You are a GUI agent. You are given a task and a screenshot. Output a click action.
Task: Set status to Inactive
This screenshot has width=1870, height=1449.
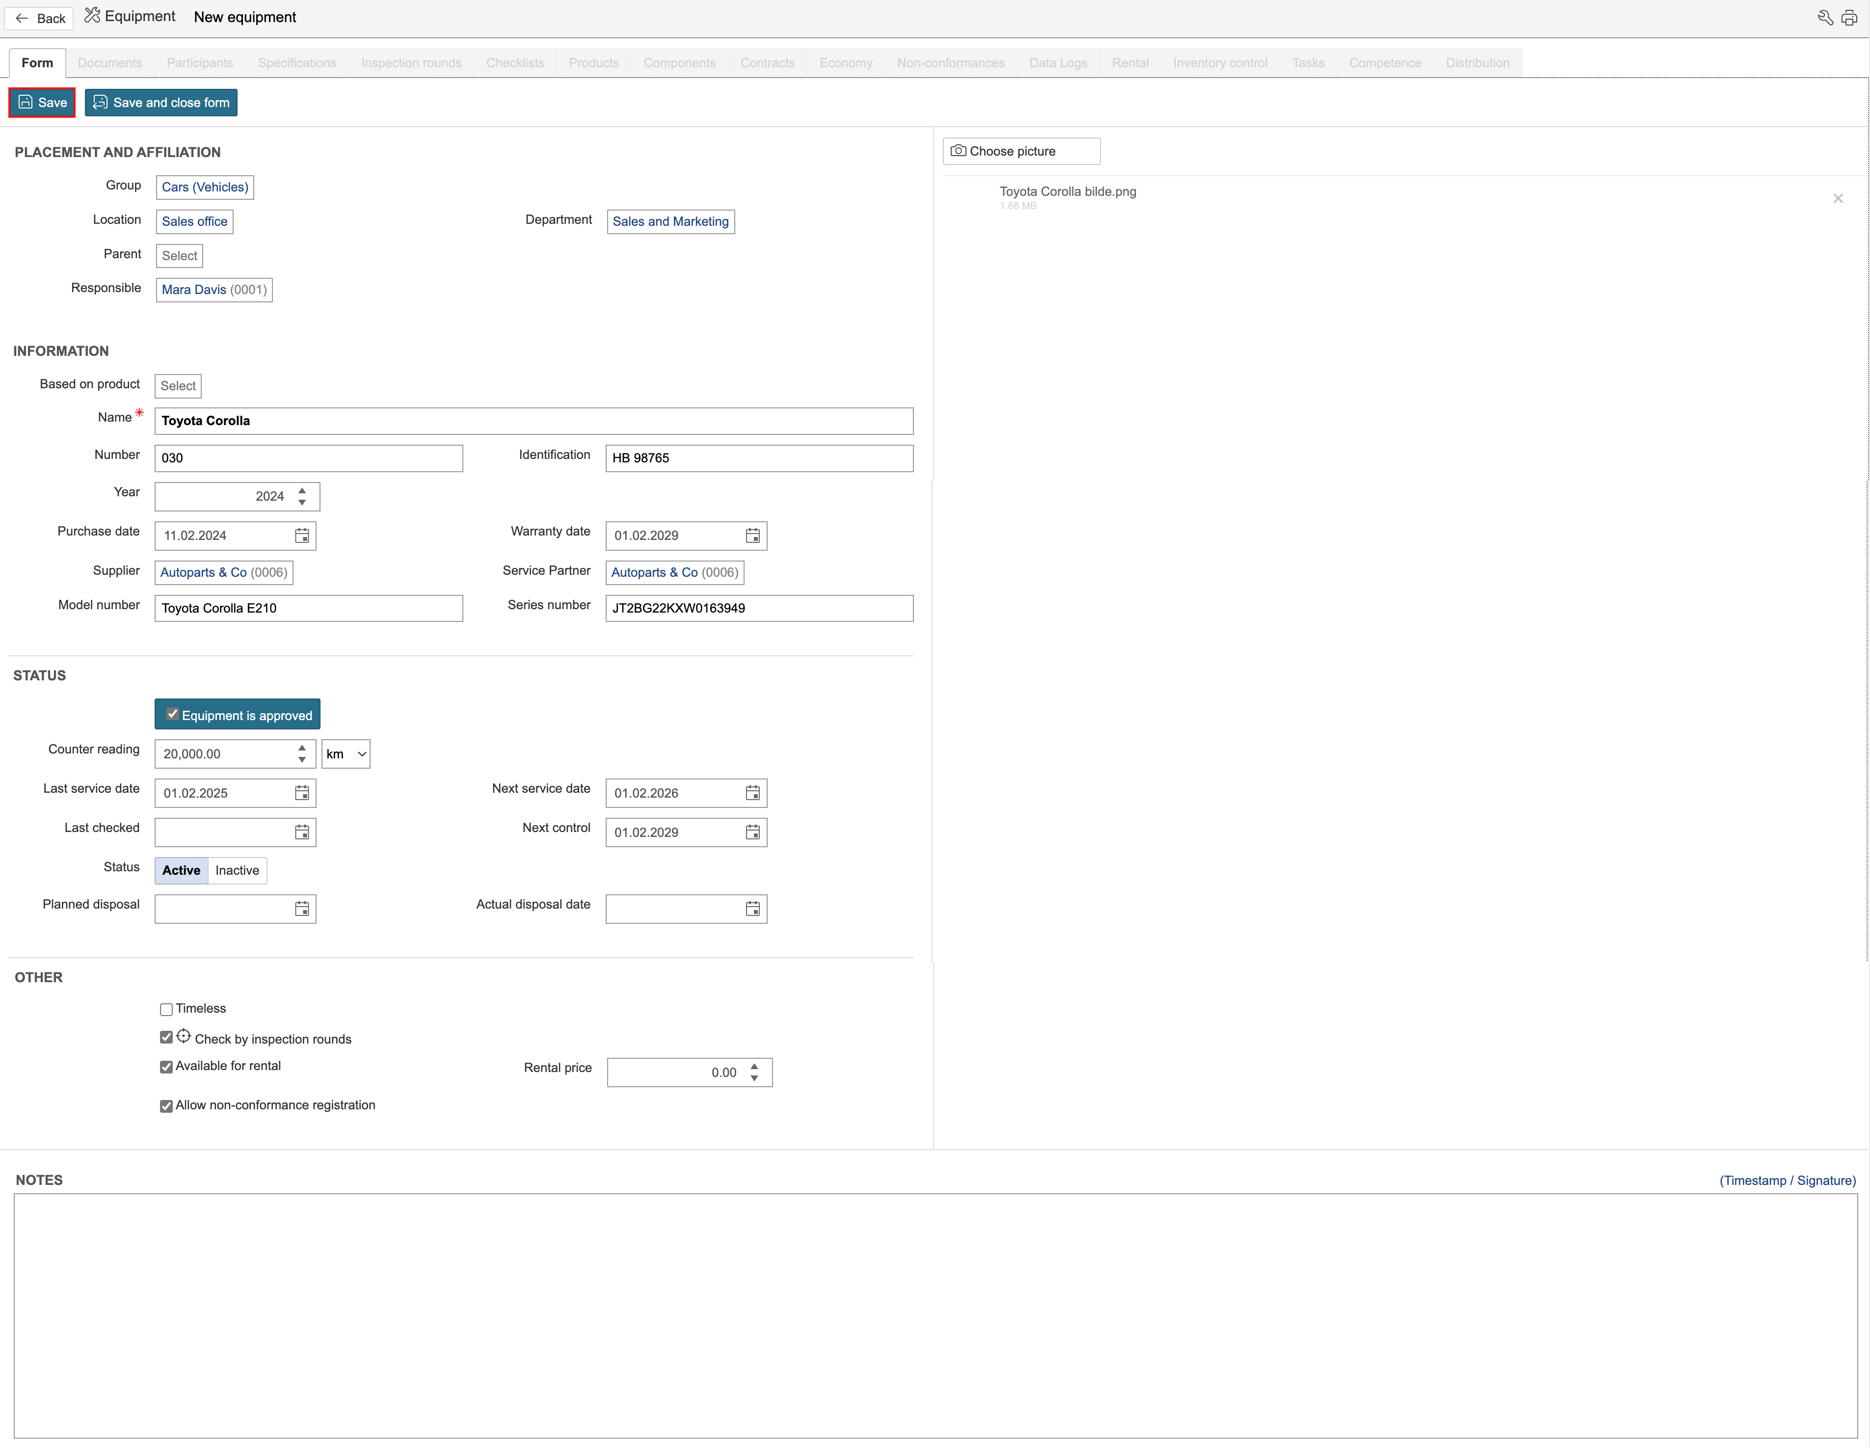click(x=237, y=870)
